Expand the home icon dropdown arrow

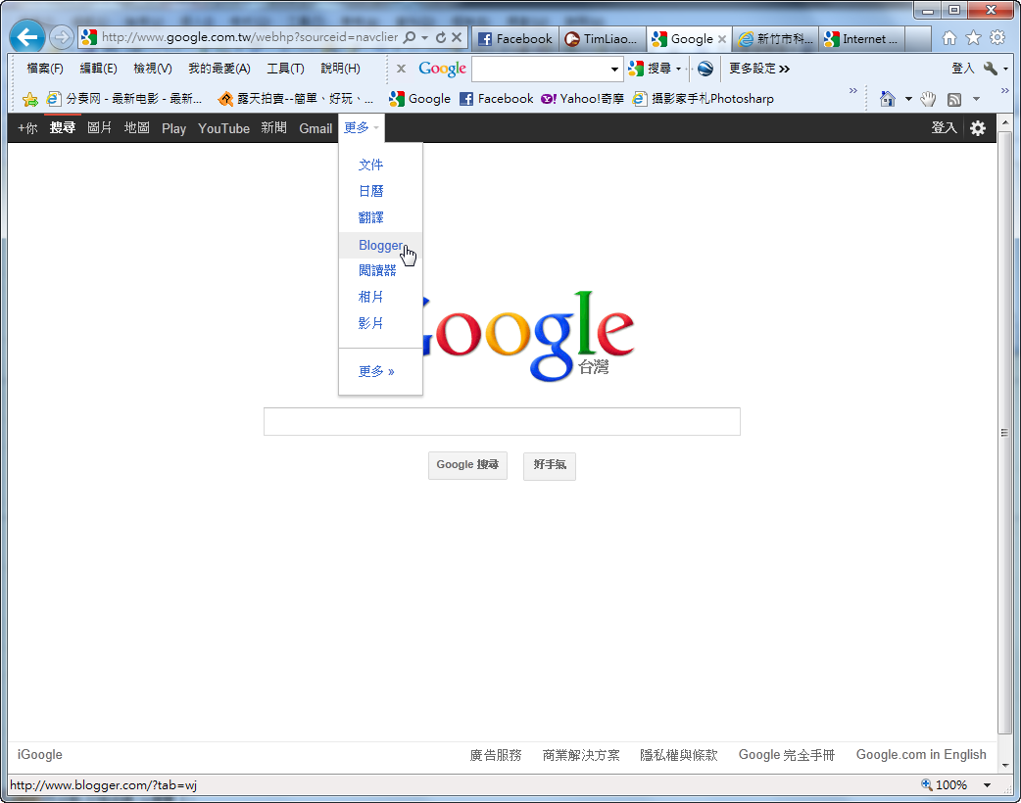pos(908,100)
